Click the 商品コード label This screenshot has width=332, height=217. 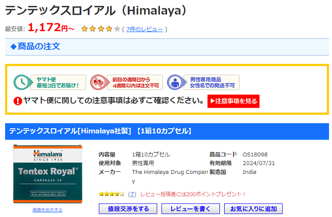[x=223, y=155]
